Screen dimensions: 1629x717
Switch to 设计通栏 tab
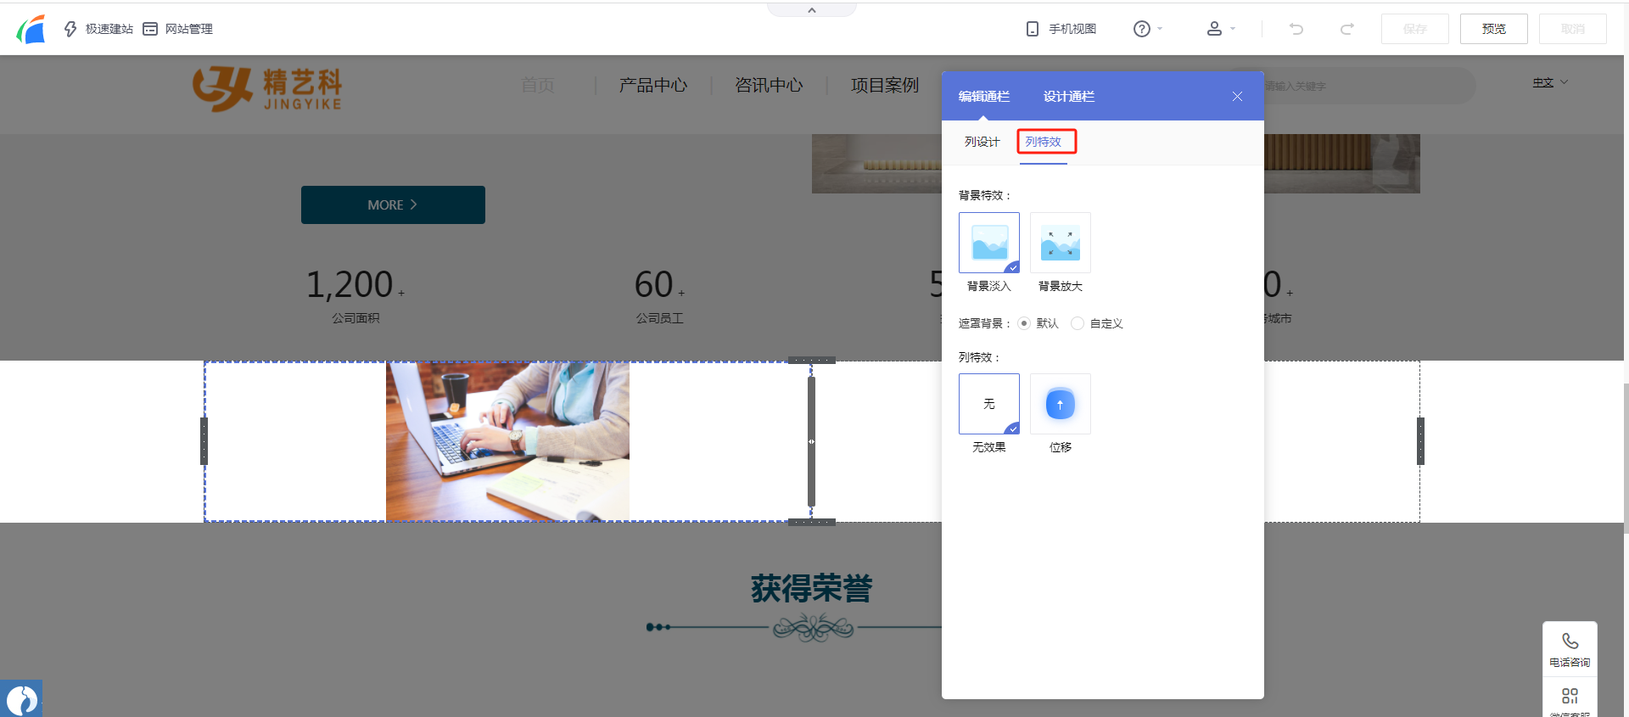1069,96
